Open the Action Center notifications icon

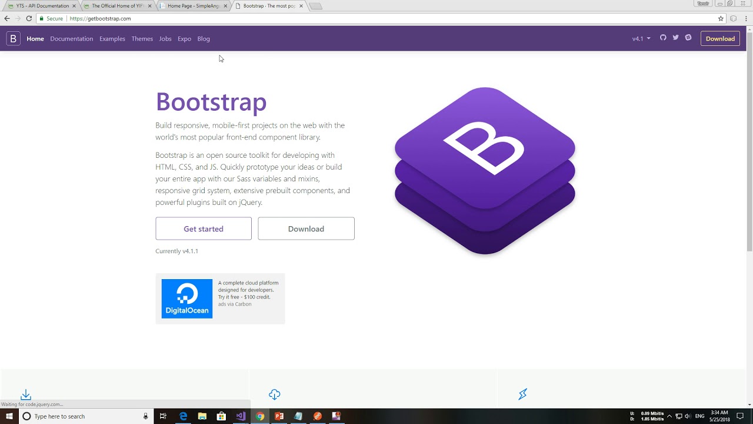point(740,416)
